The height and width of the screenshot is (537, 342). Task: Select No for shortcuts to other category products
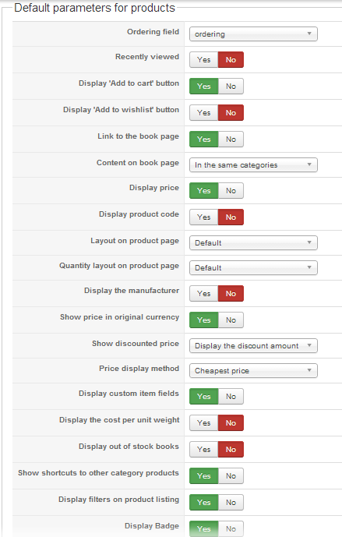(231, 475)
